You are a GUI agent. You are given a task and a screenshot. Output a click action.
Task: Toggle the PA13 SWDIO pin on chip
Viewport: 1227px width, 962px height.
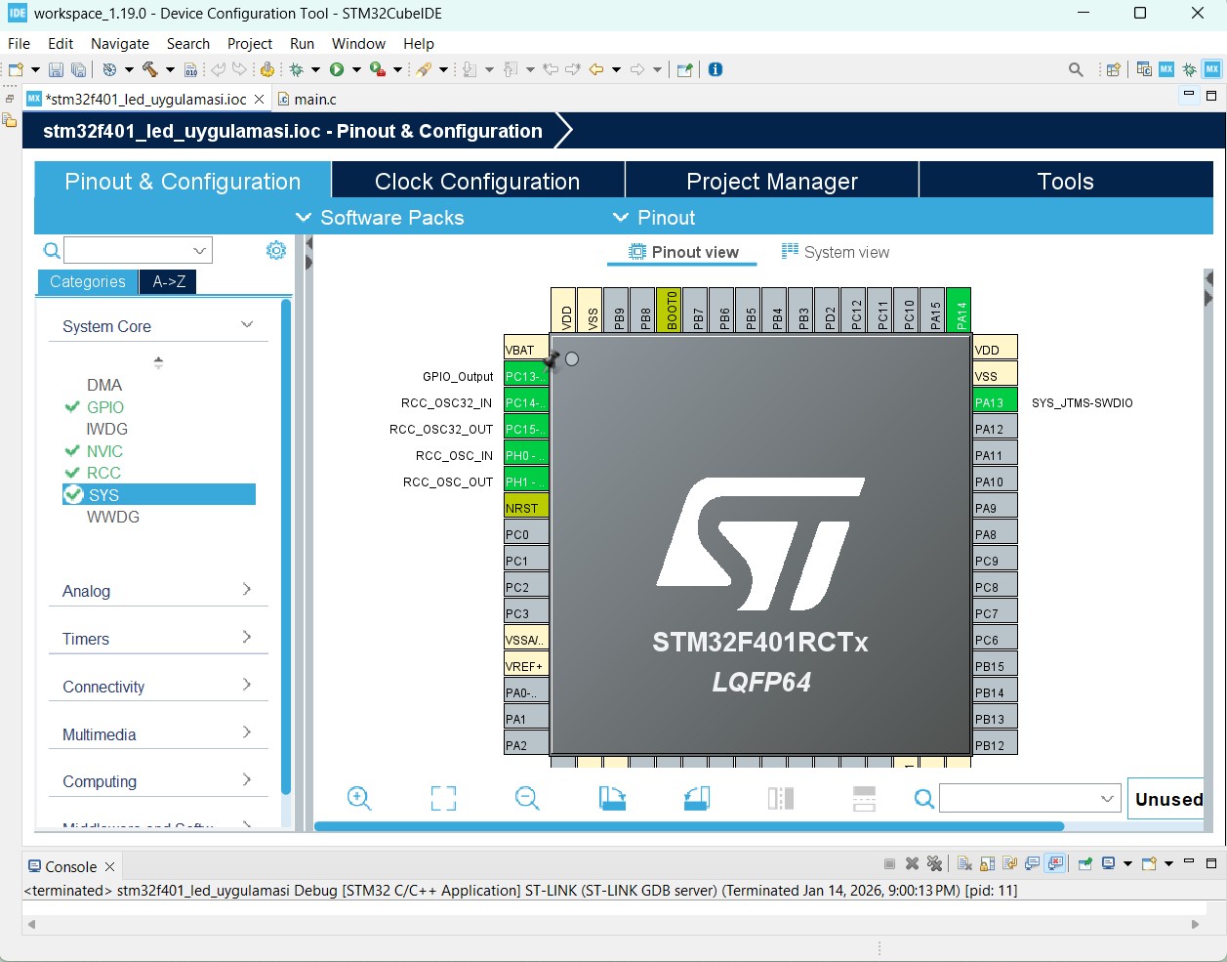click(995, 402)
